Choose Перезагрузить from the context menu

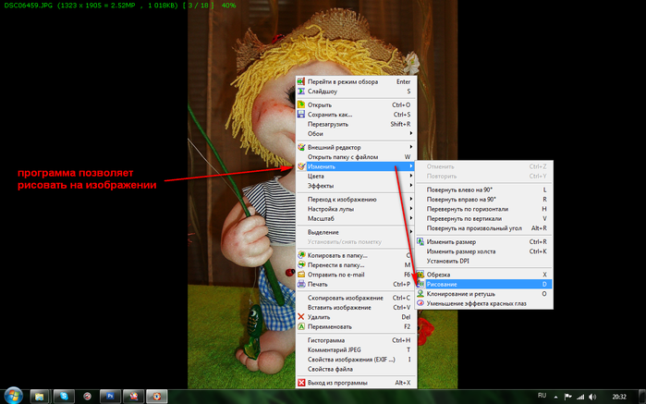(357, 124)
